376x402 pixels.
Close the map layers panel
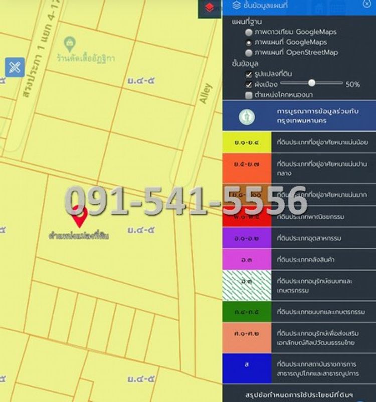[x=367, y=5]
